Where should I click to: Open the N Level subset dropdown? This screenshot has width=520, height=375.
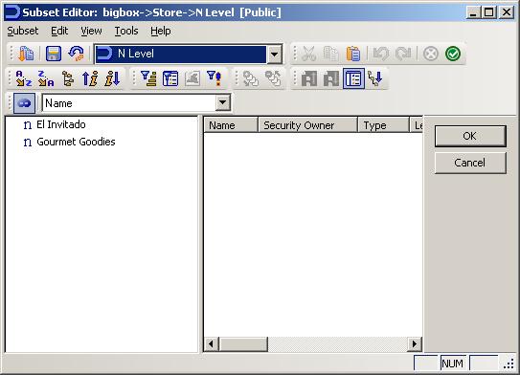(x=274, y=54)
